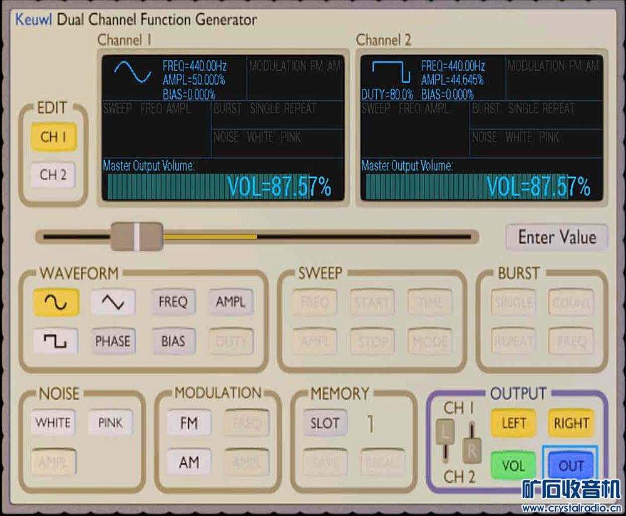Click the burst FREQ button
The height and width of the screenshot is (516, 626).
point(571,341)
